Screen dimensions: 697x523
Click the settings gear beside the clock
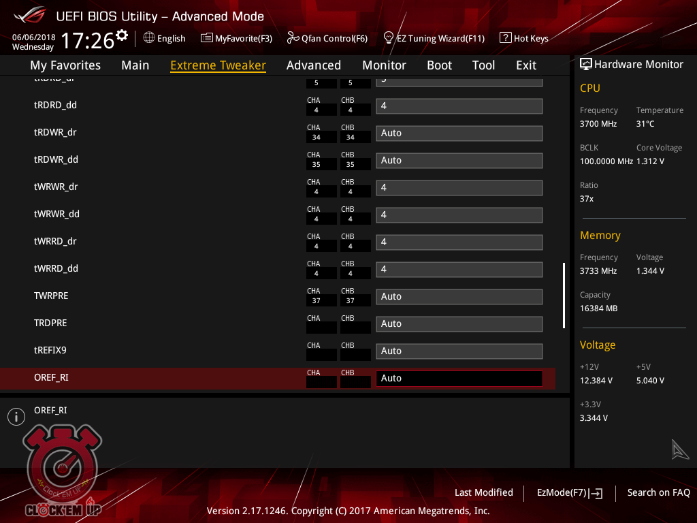tap(122, 35)
